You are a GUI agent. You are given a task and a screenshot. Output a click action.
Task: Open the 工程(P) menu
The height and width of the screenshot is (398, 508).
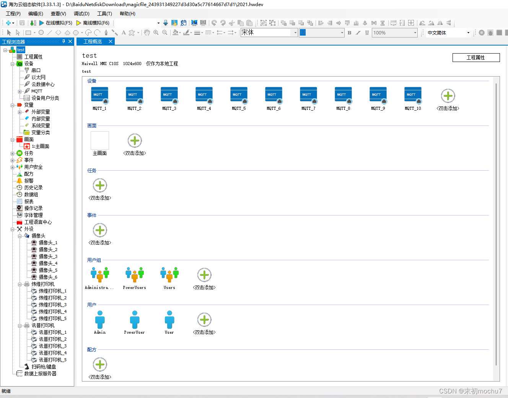coord(13,13)
